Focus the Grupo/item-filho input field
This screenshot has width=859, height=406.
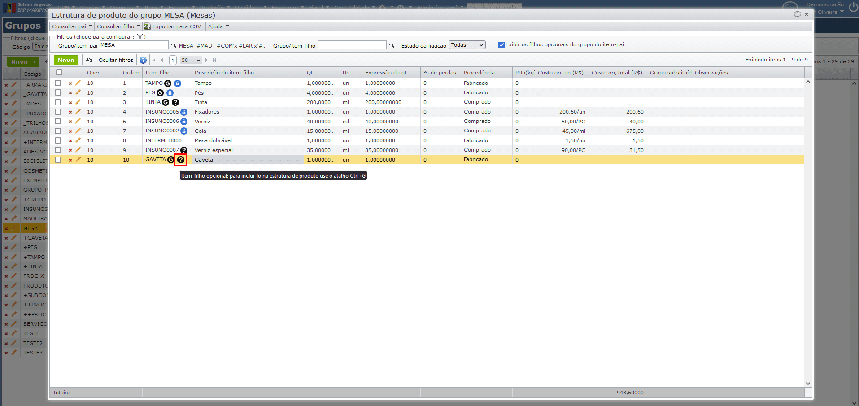click(352, 45)
